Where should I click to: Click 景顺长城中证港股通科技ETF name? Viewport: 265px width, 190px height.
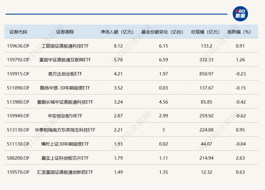[x=65, y=102]
